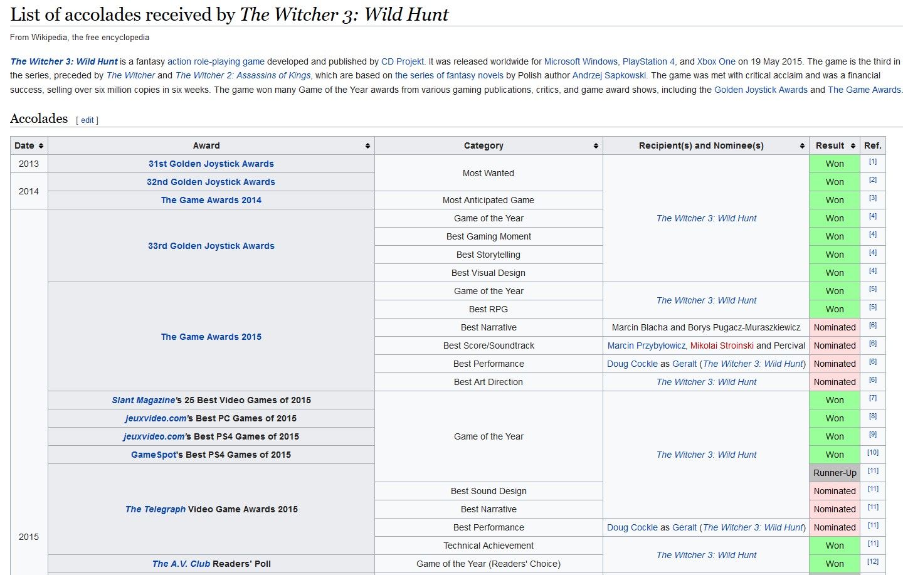Open the Andrzej Sapkowski author link
The height and width of the screenshot is (575, 903).
click(x=610, y=75)
